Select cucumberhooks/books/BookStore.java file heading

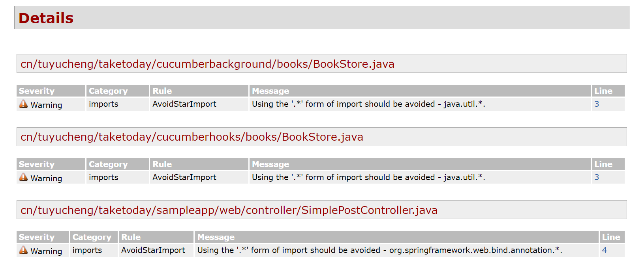(192, 137)
